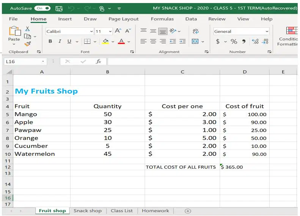Image resolution: width=300 pixels, height=216 pixels.
Task: Click the Paste clipboard icon
Action: (x=14, y=31)
